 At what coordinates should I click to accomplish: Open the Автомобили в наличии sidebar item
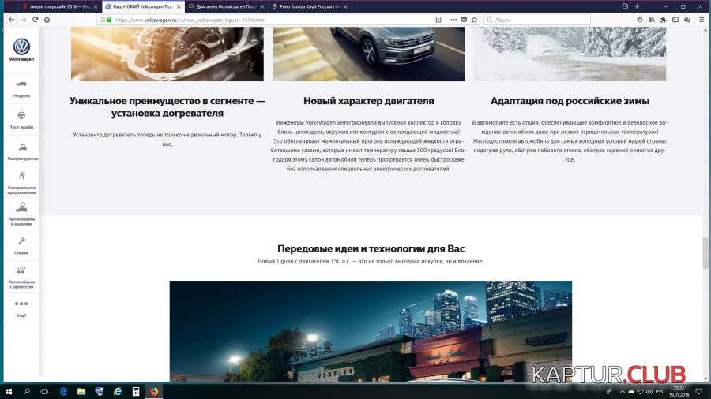tap(21, 214)
